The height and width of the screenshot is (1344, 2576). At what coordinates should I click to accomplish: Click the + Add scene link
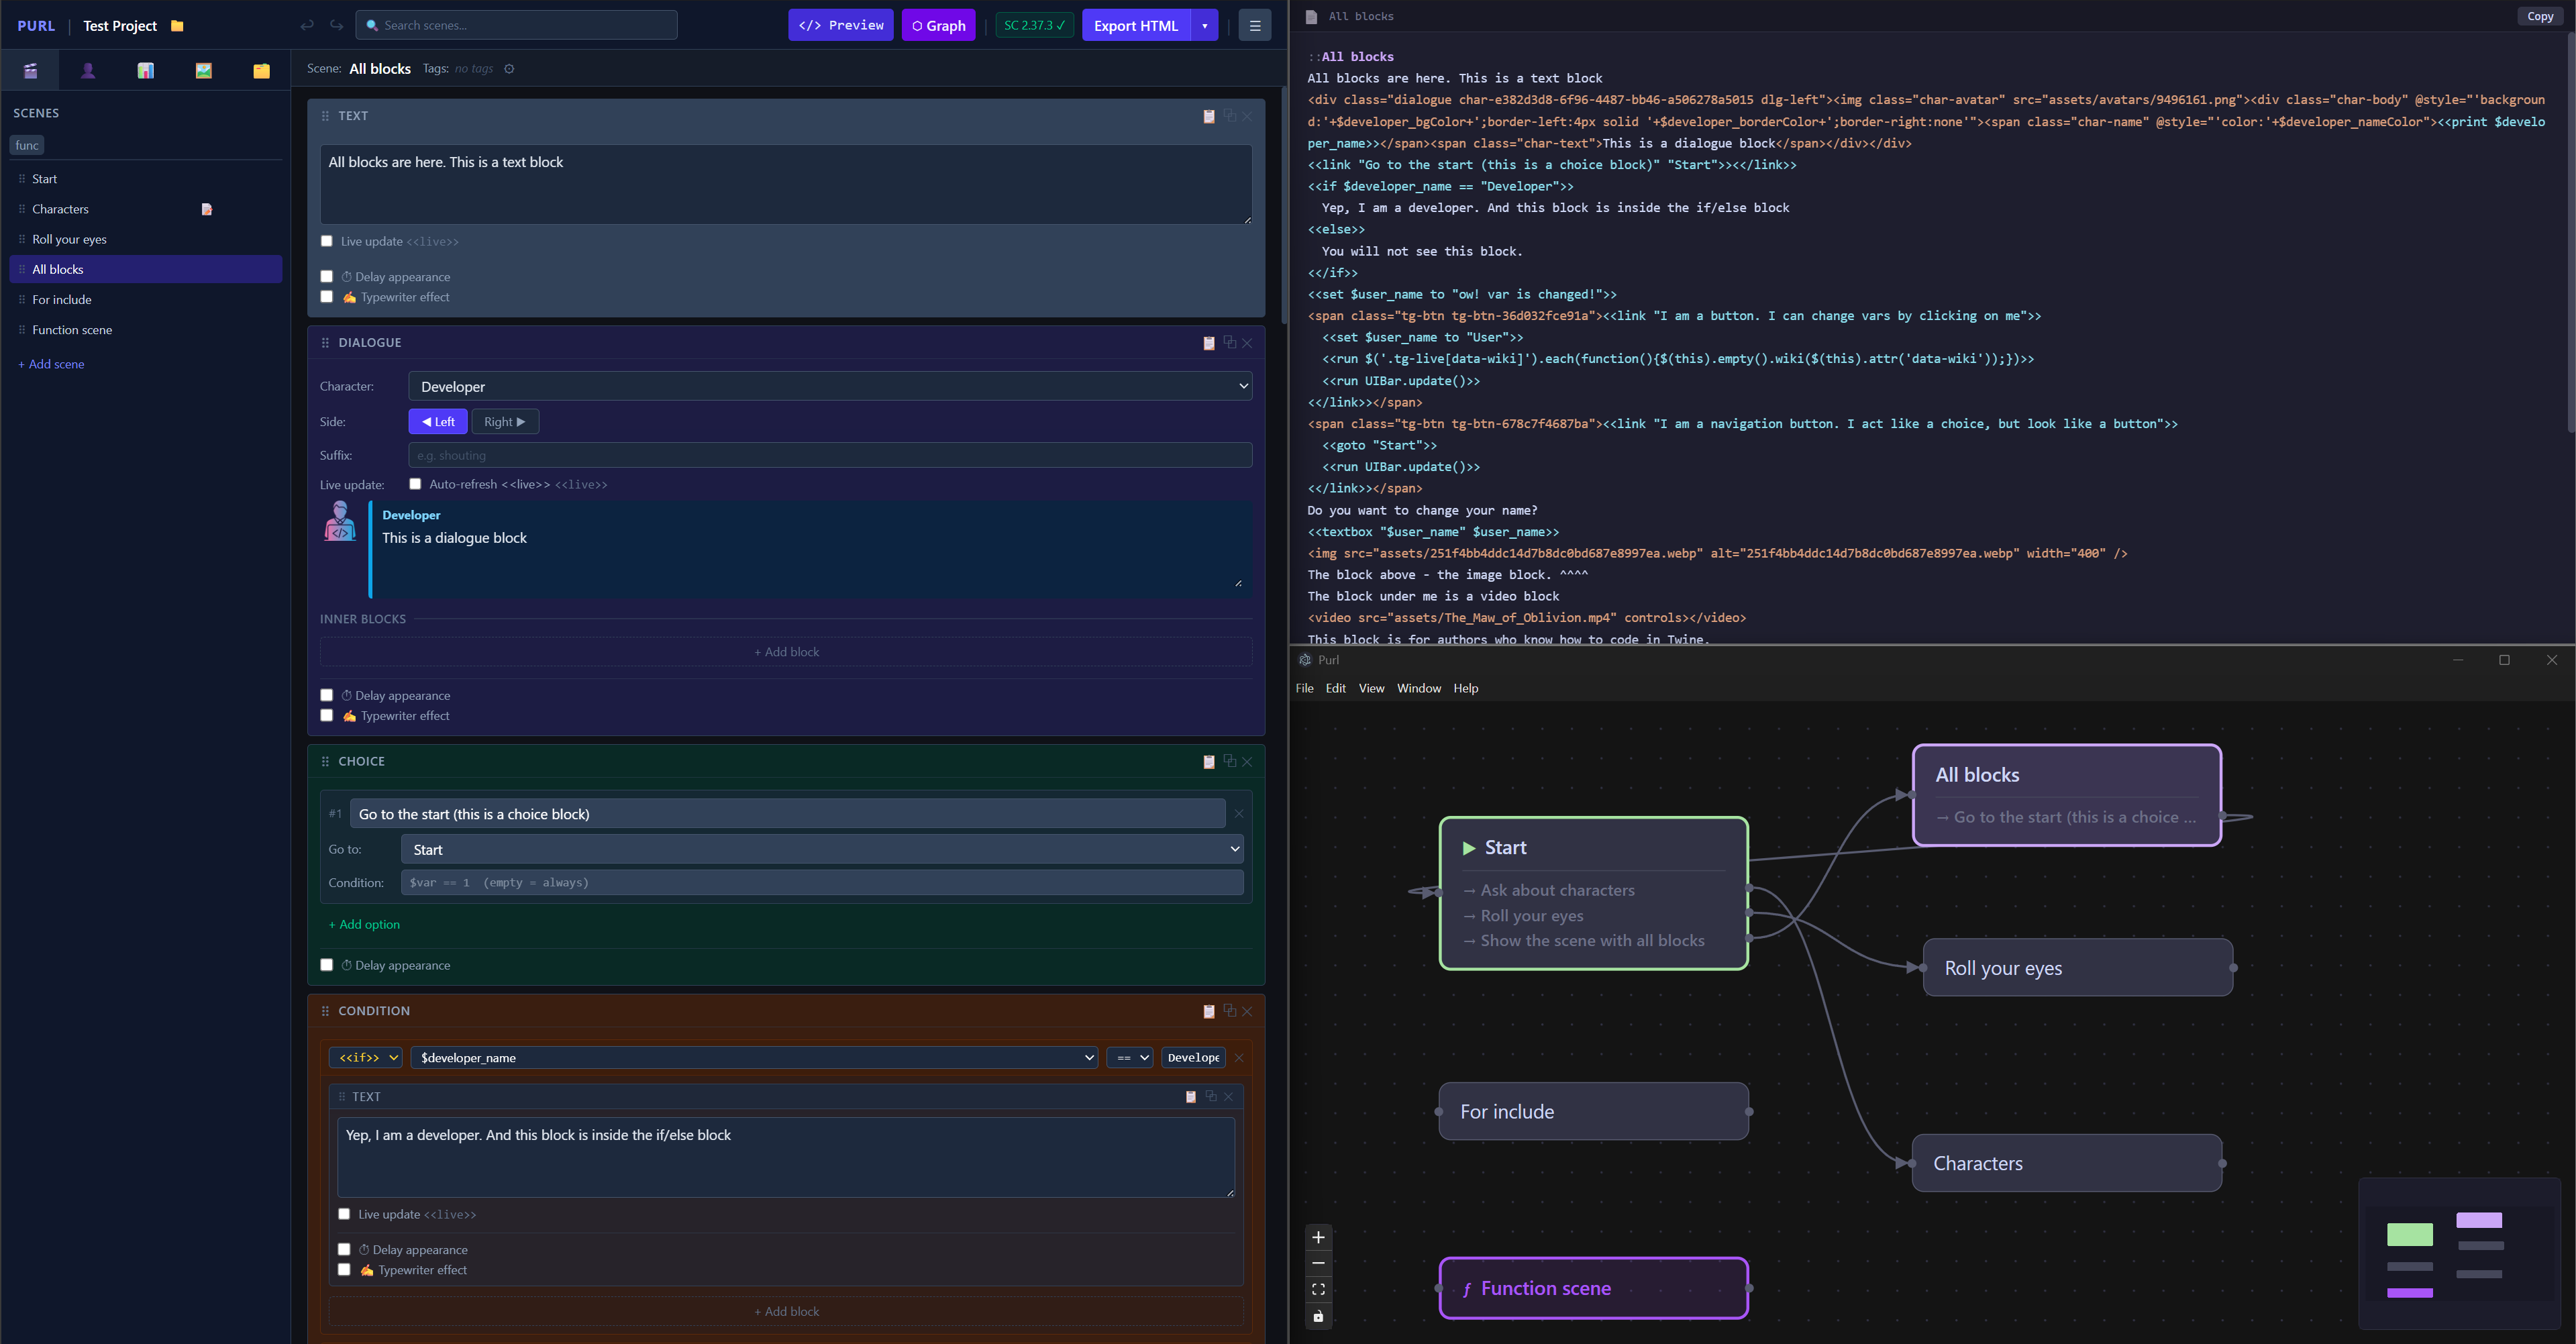pyautogui.click(x=51, y=364)
